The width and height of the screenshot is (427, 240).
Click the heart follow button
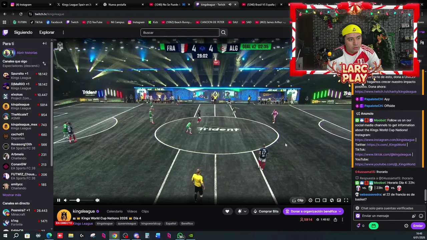(227, 211)
